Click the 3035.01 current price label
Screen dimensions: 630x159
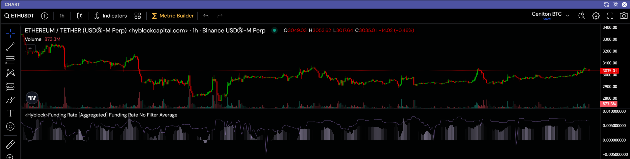610,71
